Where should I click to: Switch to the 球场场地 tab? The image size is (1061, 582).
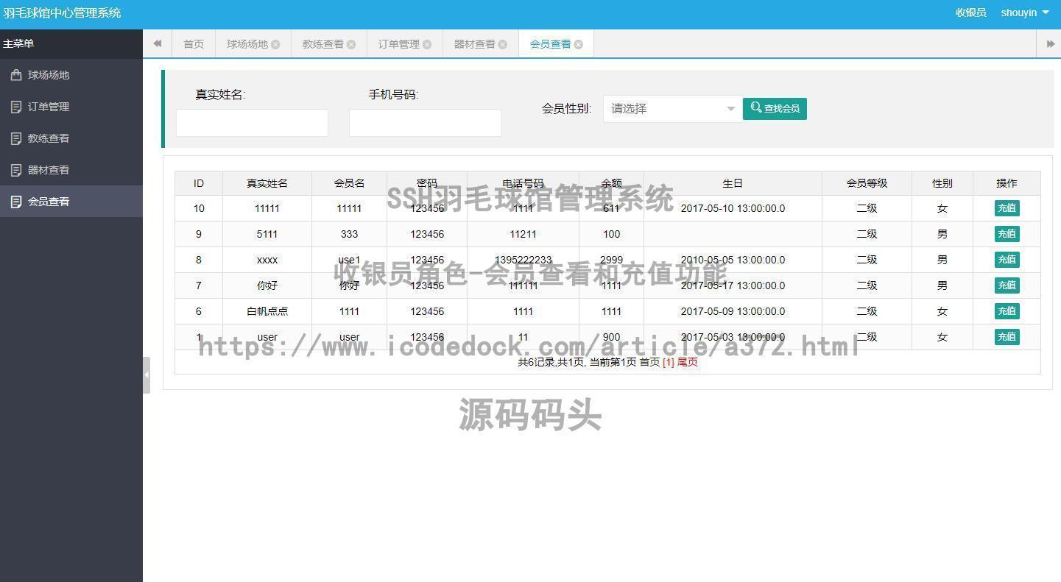pos(247,43)
